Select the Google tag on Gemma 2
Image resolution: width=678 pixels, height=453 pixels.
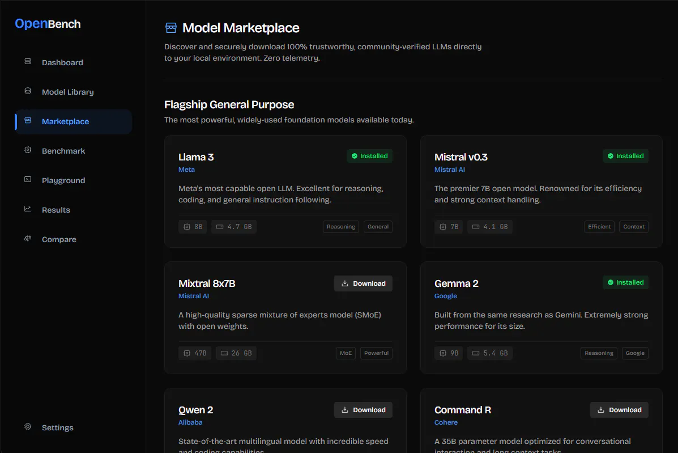[x=635, y=353]
